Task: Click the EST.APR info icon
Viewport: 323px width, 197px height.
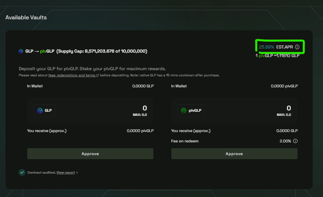Action: click(297, 47)
